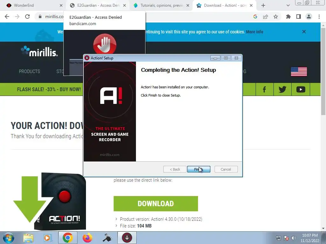
Task: Close the WonderEnd tab
Action: (61, 5)
